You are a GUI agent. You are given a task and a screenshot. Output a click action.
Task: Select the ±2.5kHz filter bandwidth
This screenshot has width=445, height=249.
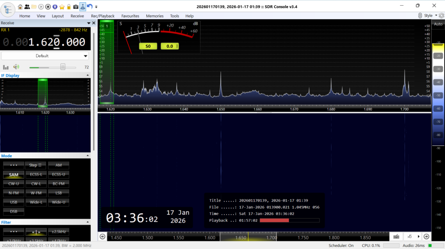(x=58, y=231)
